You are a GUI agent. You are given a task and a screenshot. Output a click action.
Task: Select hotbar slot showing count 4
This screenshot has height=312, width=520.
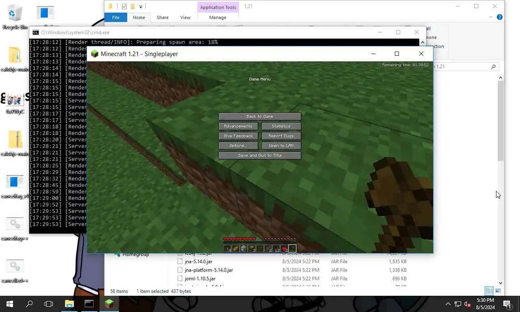227,249
